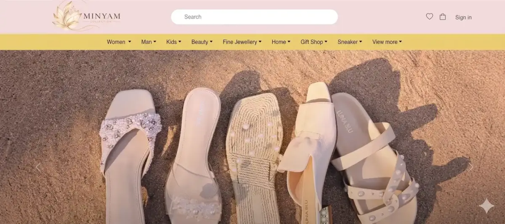
Task: Click the Minyam Collection logo
Action: coord(86,16)
